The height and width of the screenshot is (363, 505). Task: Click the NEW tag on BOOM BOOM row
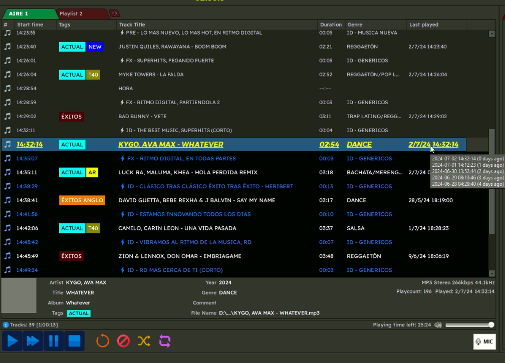point(95,47)
